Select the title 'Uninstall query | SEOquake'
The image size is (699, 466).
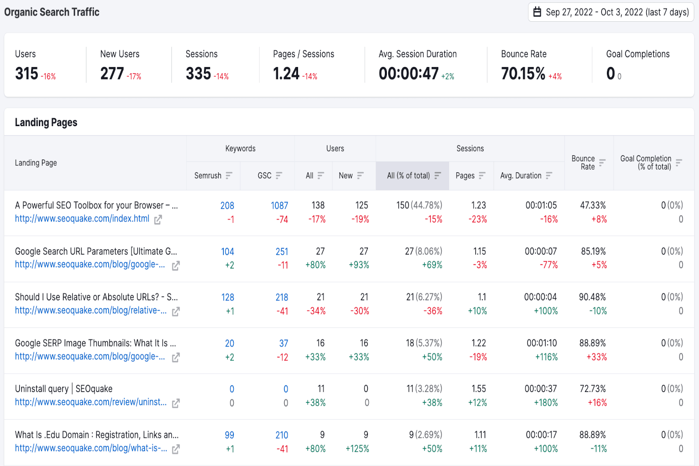64,389
